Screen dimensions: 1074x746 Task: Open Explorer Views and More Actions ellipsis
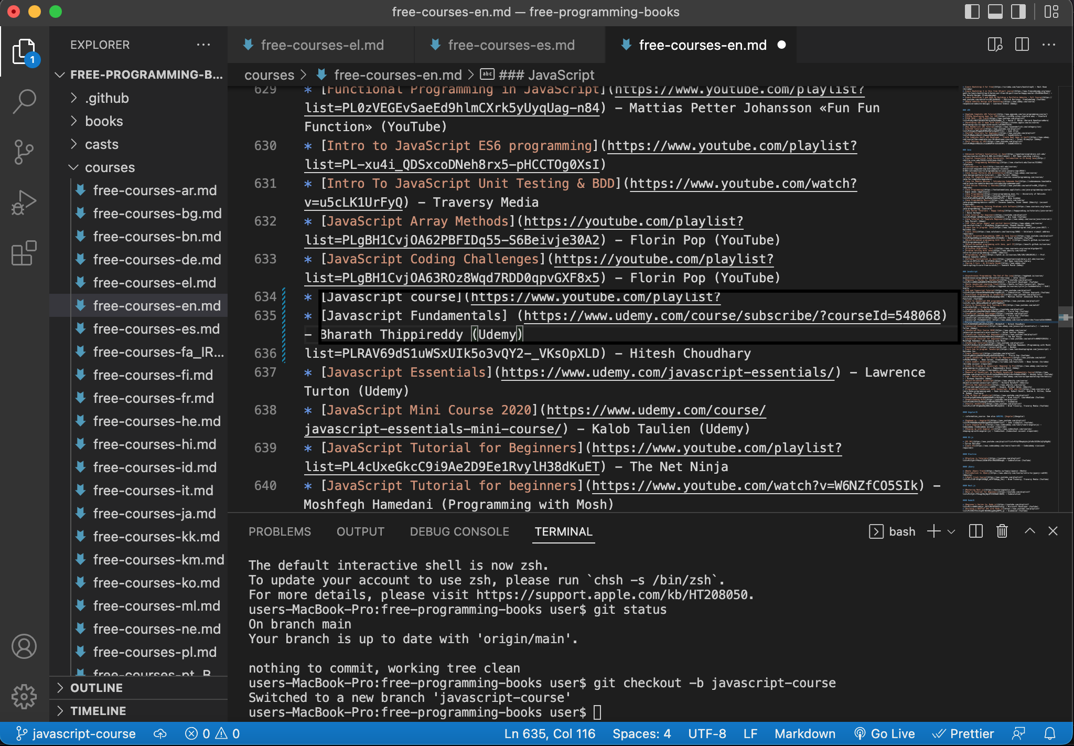(x=203, y=45)
